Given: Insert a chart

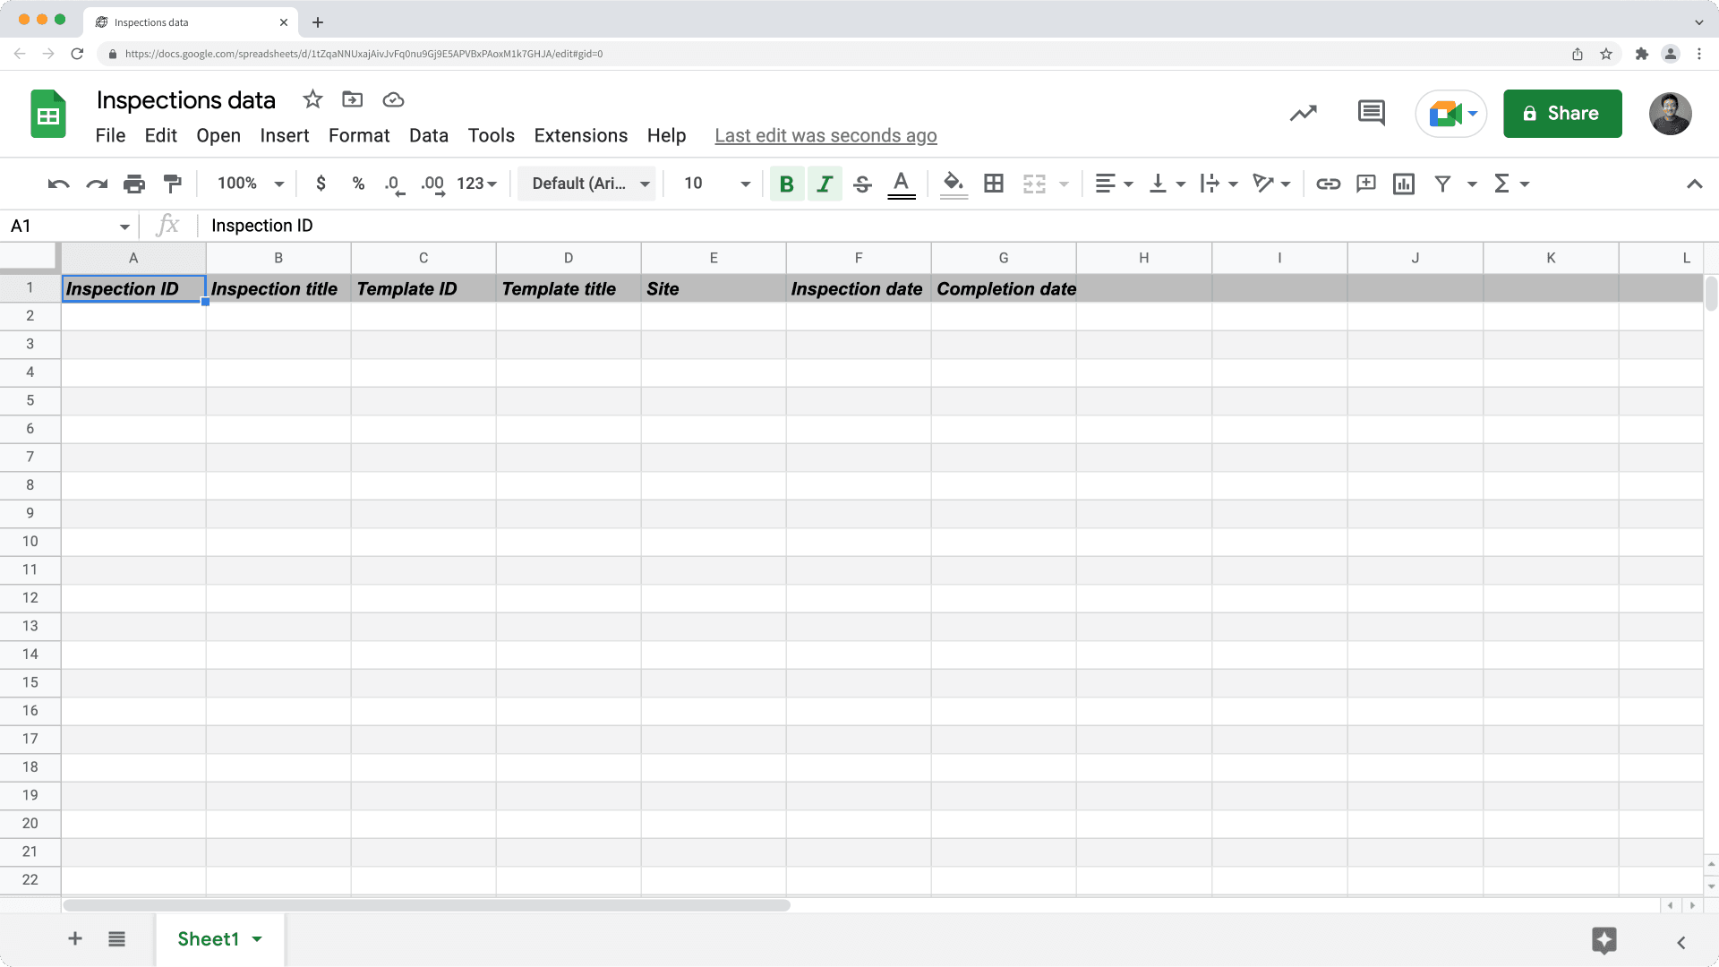Looking at the screenshot, I should 1403,183.
